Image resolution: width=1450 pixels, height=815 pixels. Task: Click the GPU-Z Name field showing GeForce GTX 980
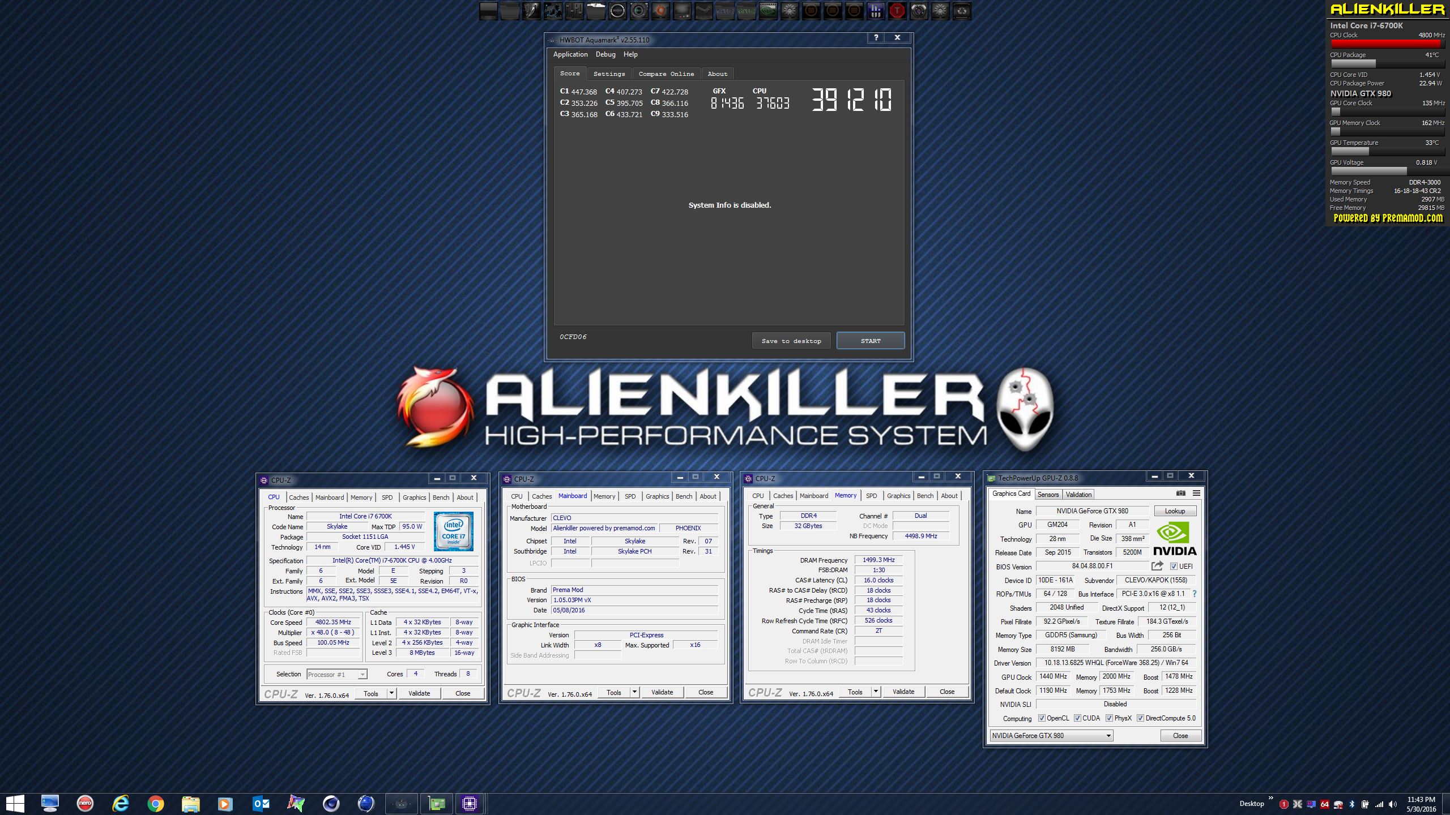(x=1092, y=511)
